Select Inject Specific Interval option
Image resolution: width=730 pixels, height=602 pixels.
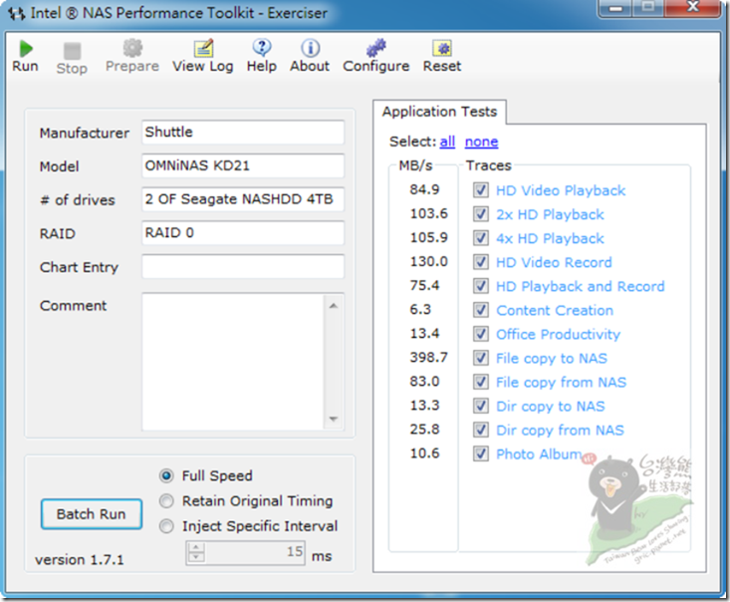[x=166, y=526]
